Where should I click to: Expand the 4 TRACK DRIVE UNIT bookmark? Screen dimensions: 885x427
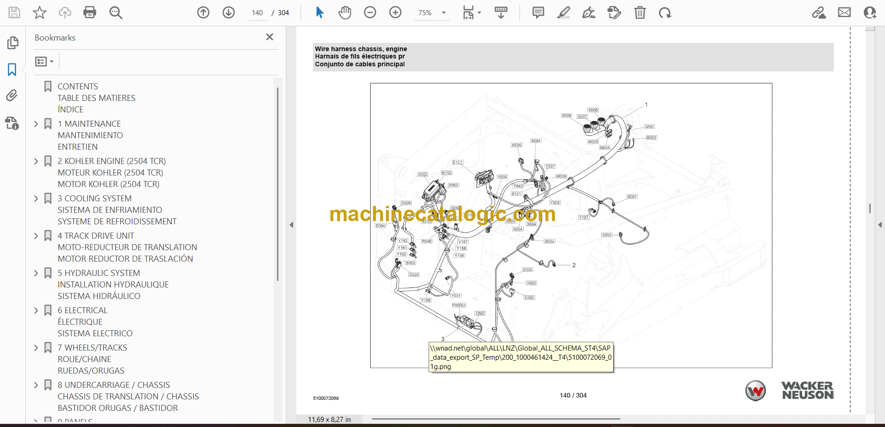point(36,236)
